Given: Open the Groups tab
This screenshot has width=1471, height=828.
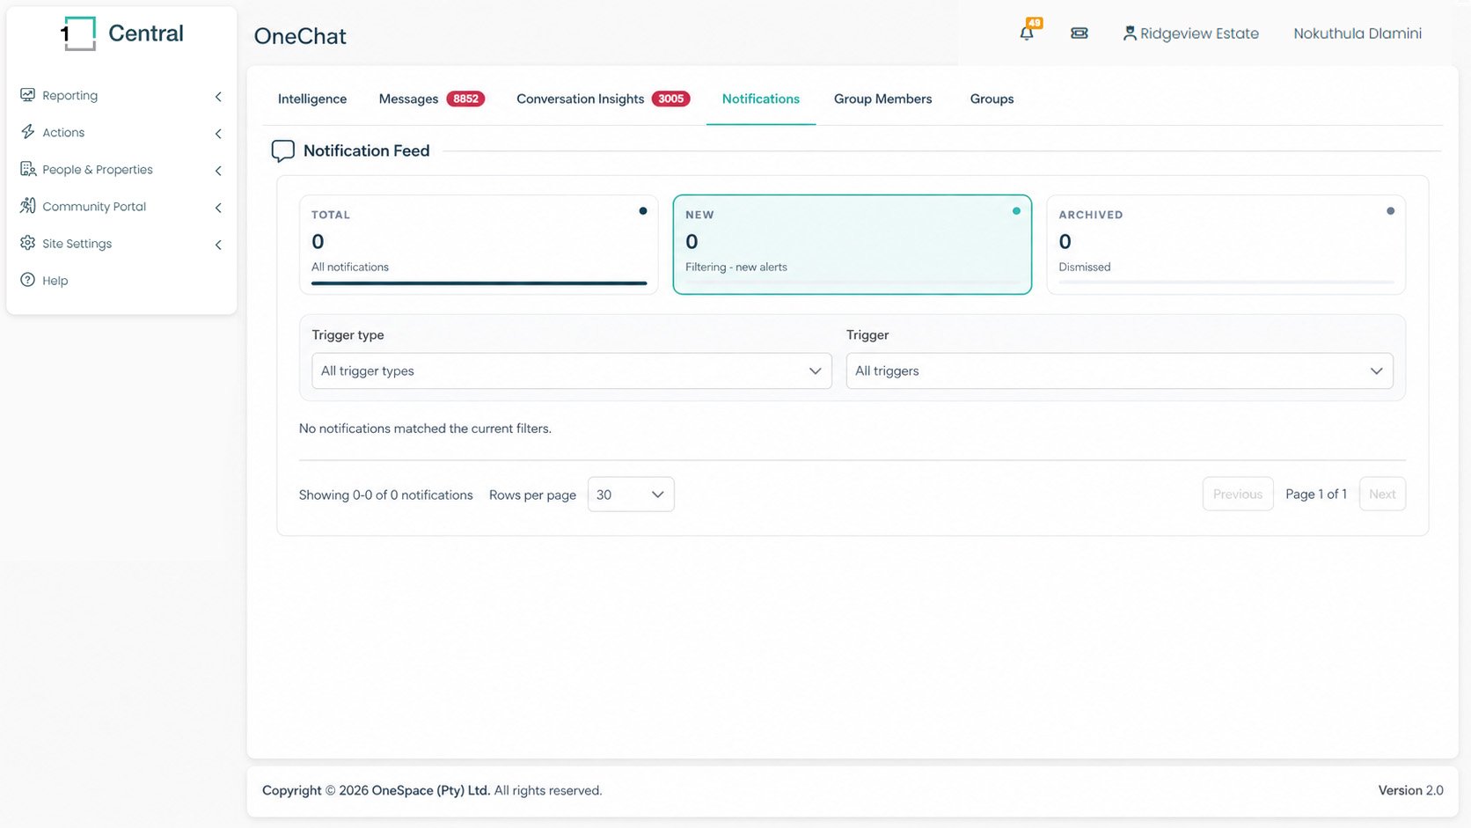Looking at the screenshot, I should click(x=992, y=99).
